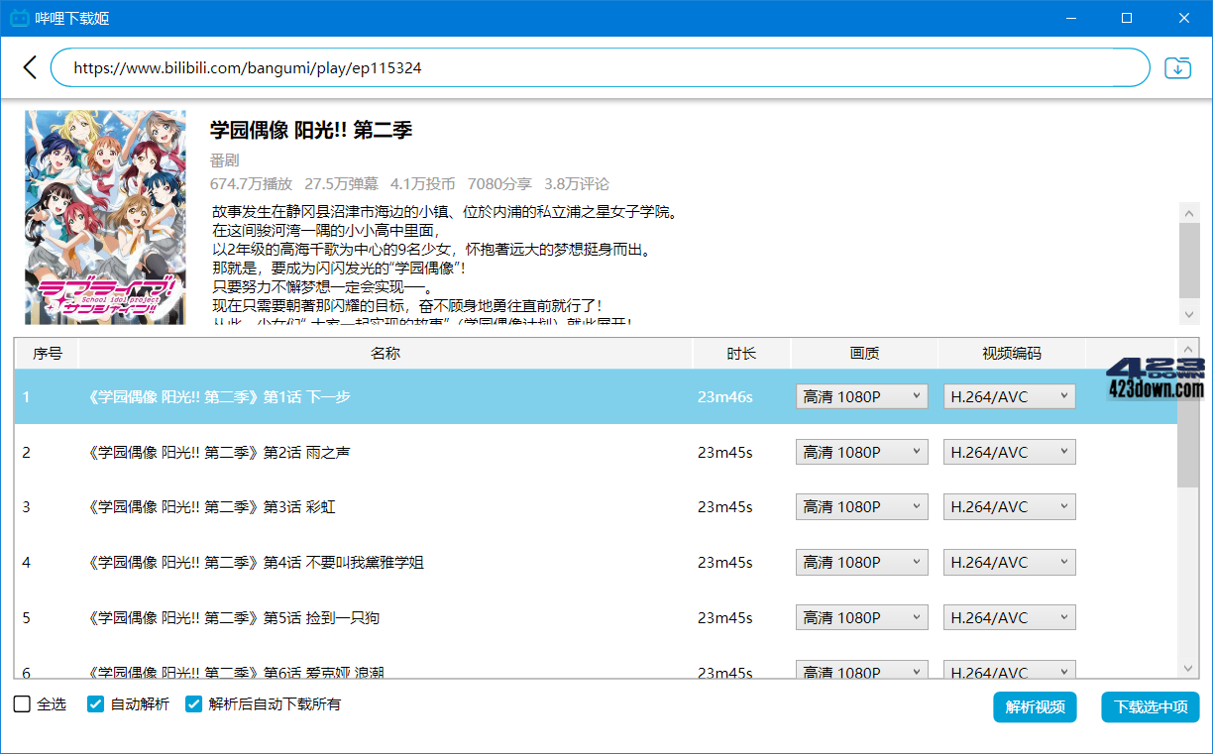Click the 名称 column header
Viewport: 1213px width, 754px height.
(x=386, y=353)
